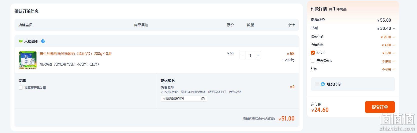Enable the 朋友代付 checkbox
The height and width of the screenshot is (133, 417).
[x=317, y=84]
